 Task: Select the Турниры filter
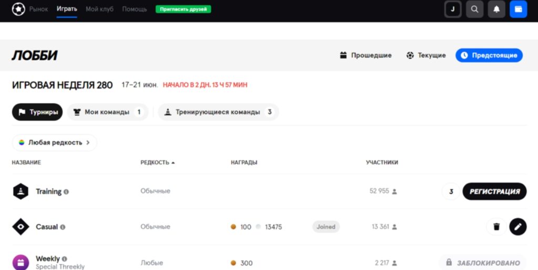37,112
